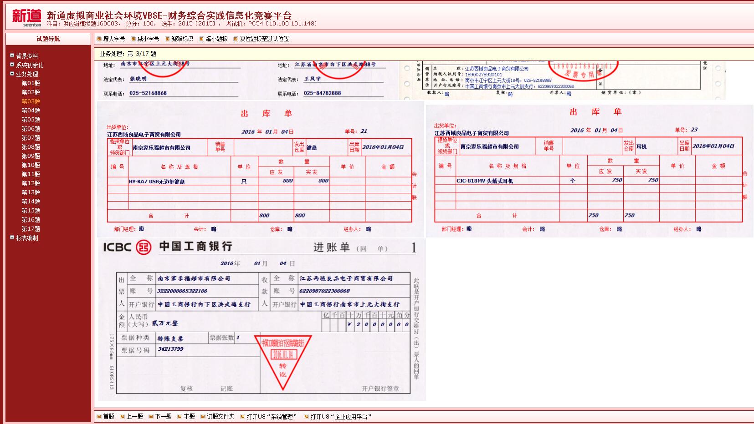Click the 试题导航 panel header
This screenshot has width=754, height=424.
point(48,39)
